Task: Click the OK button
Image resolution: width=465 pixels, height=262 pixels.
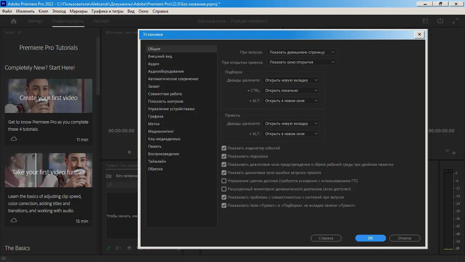Action: pos(371,238)
